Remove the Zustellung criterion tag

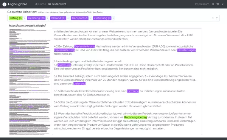113,18
